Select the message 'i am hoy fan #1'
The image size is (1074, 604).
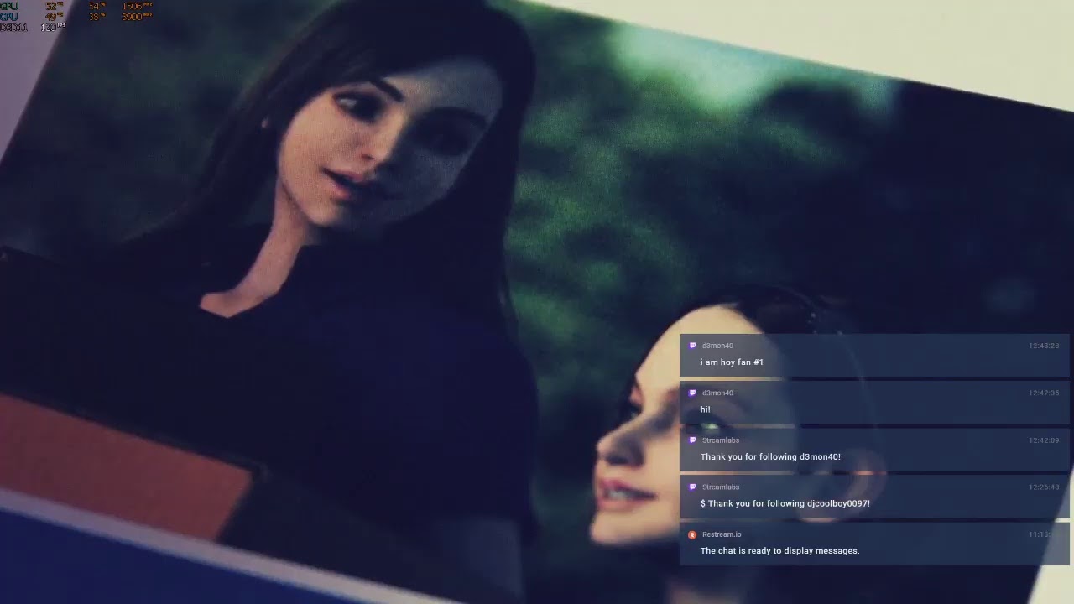tap(732, 362)
